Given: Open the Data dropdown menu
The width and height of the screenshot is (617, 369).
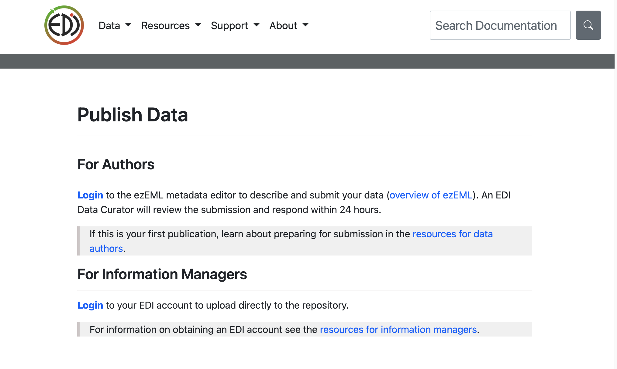Looking at the screenshot, I should (115, 25).
